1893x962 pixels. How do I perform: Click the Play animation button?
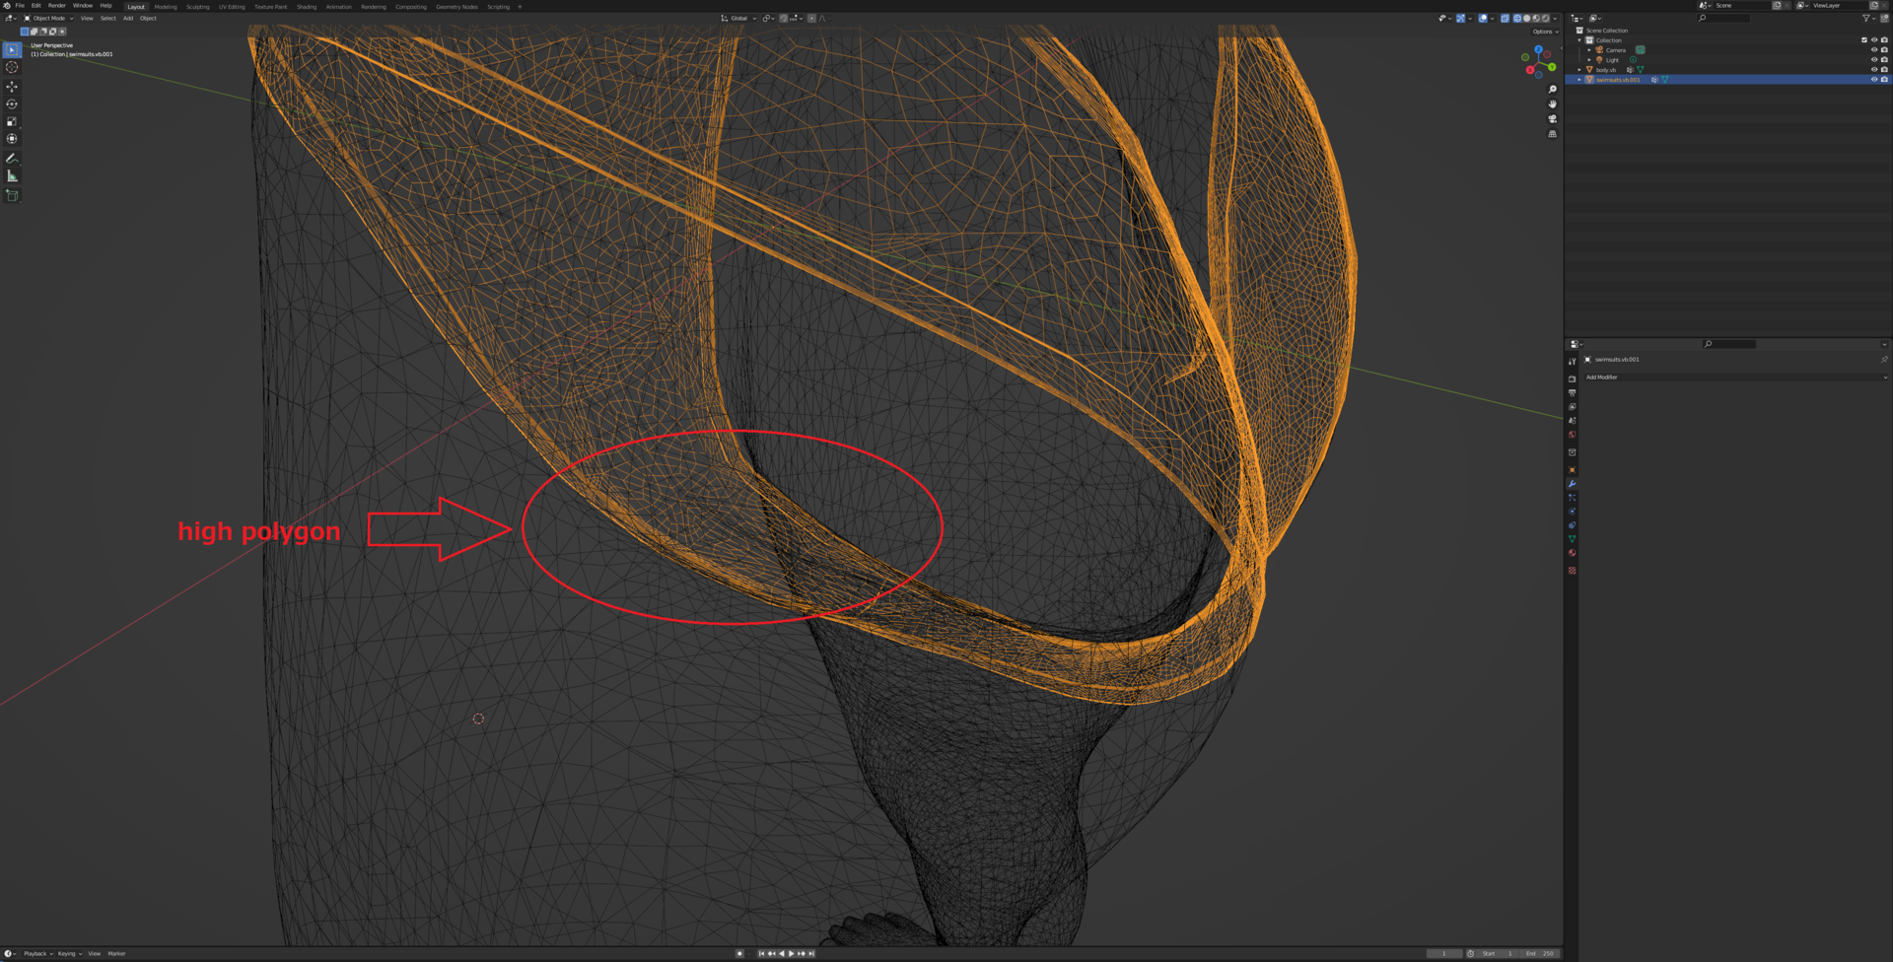pos(792,954)
